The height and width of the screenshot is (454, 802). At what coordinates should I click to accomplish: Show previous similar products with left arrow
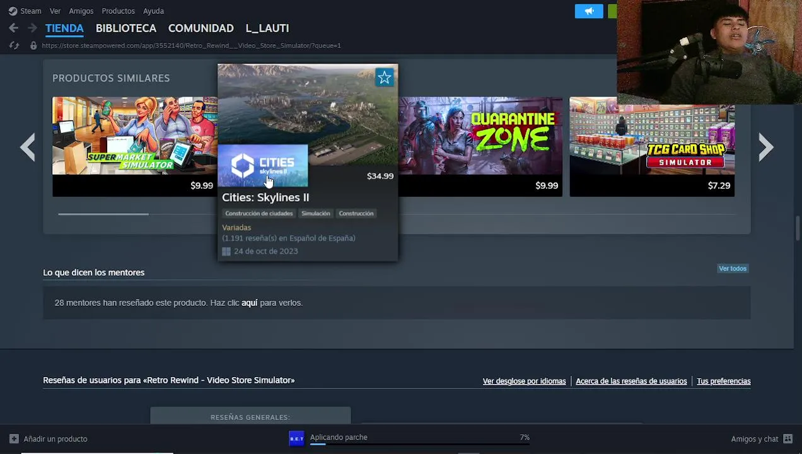pos(28,148)
